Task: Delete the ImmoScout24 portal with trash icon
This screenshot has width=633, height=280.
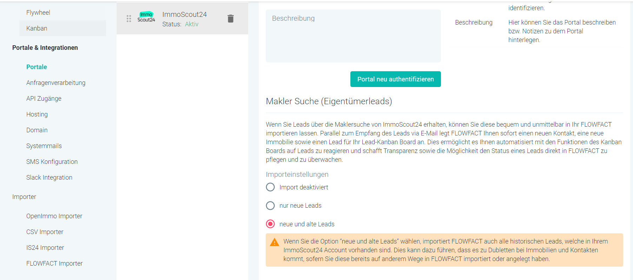Action: tap(230, 19)
